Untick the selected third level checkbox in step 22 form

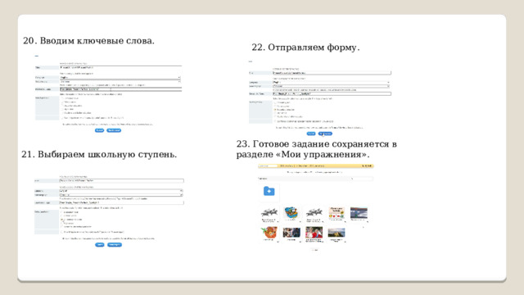(275, 109)
